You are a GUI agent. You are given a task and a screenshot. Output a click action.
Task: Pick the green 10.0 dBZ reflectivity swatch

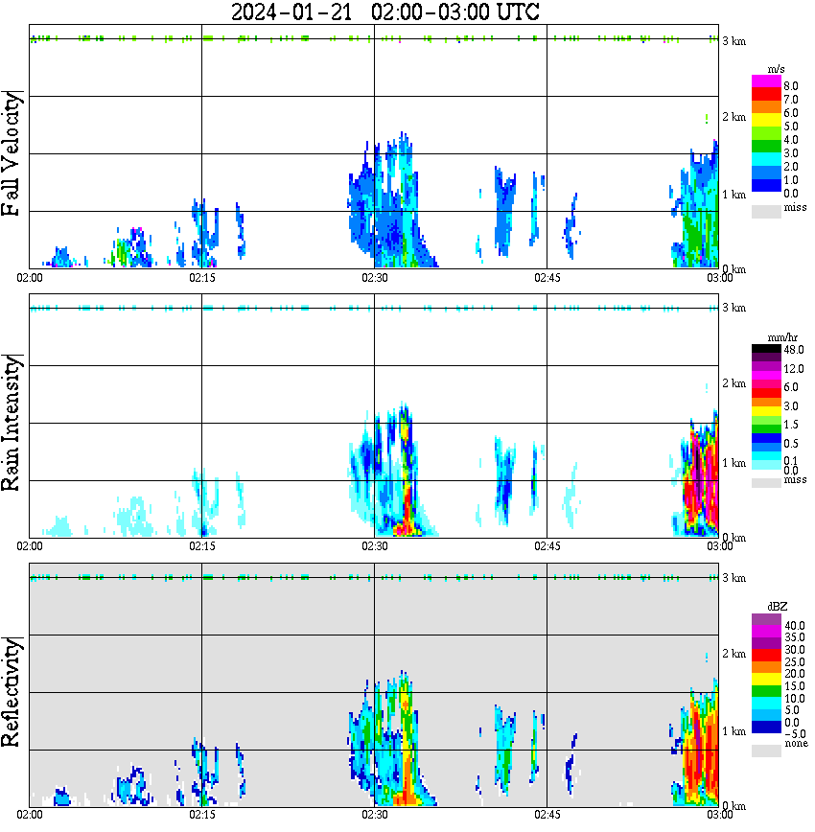tap(766, 691)
